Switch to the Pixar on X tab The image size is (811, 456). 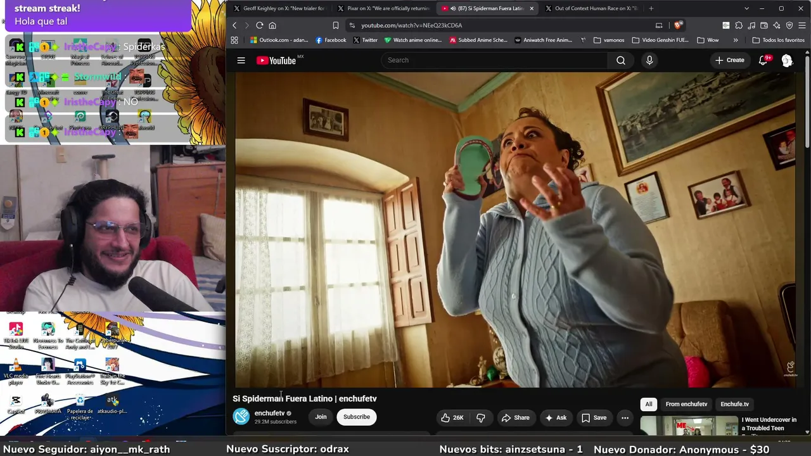pyautogui.click(x=383, y=8)
